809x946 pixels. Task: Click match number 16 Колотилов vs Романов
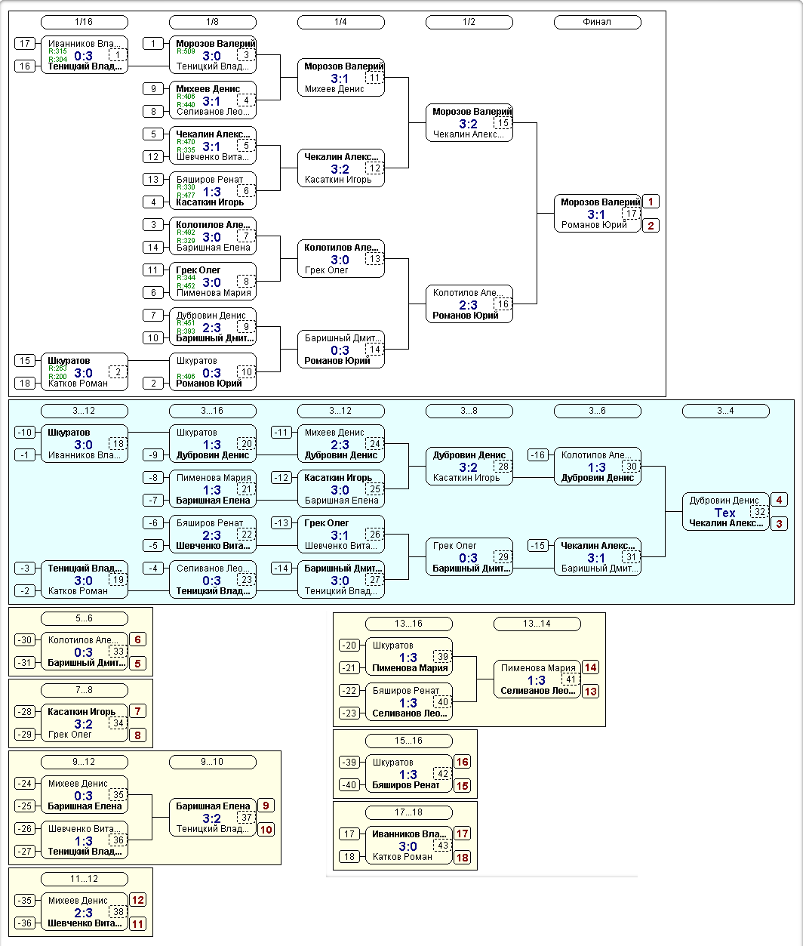tap(503, 304)
